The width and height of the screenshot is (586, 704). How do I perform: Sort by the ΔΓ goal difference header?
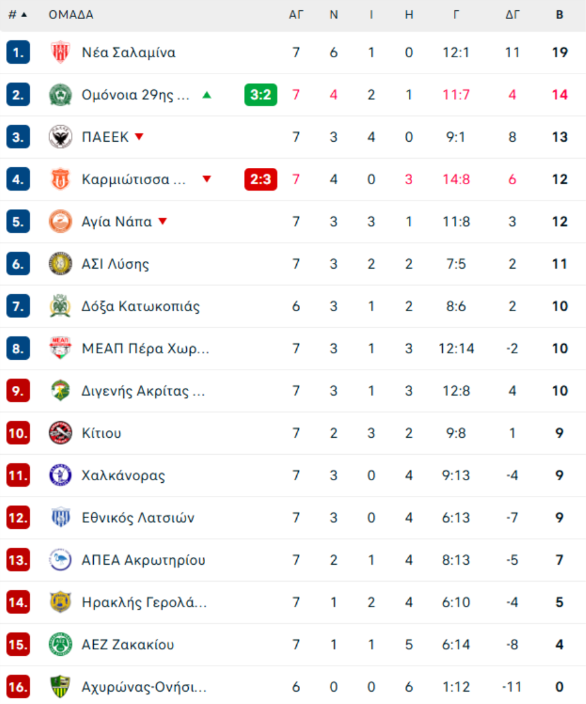pos(512,15)
